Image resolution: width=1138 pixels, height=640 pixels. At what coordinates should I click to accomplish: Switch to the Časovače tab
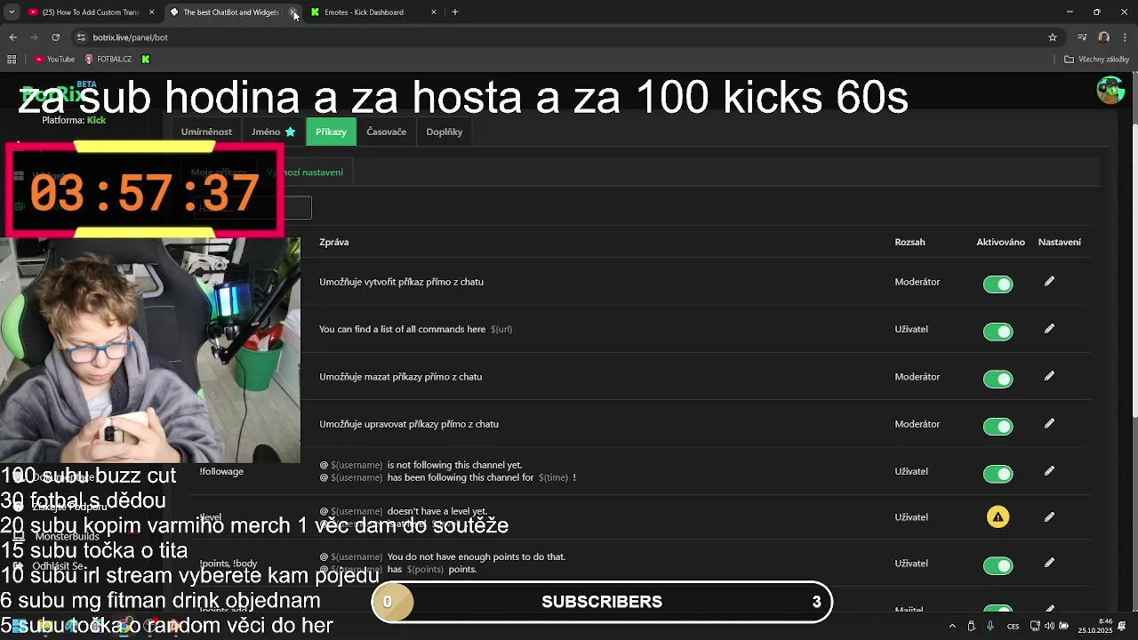click(x=386, y=132)
